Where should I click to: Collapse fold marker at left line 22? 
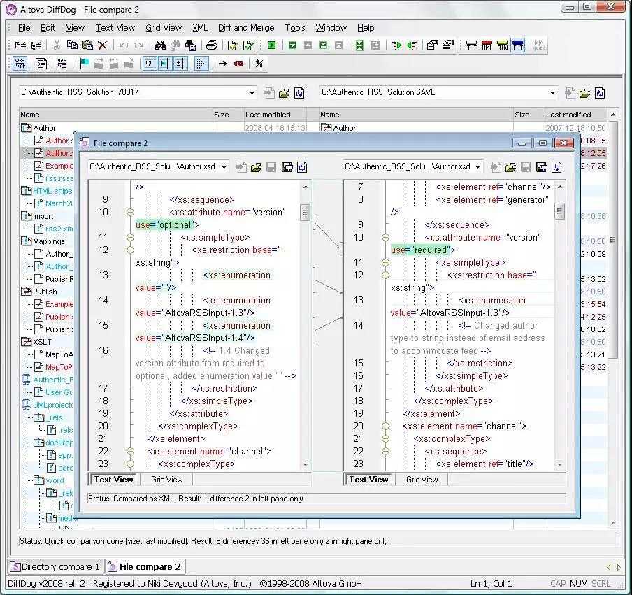pyautogui.click(x=130, y=452)
